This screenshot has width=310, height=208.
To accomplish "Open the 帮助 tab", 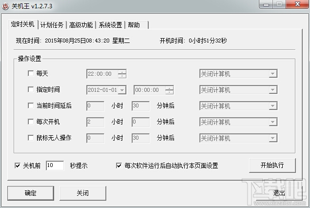I will coord(136,25).
